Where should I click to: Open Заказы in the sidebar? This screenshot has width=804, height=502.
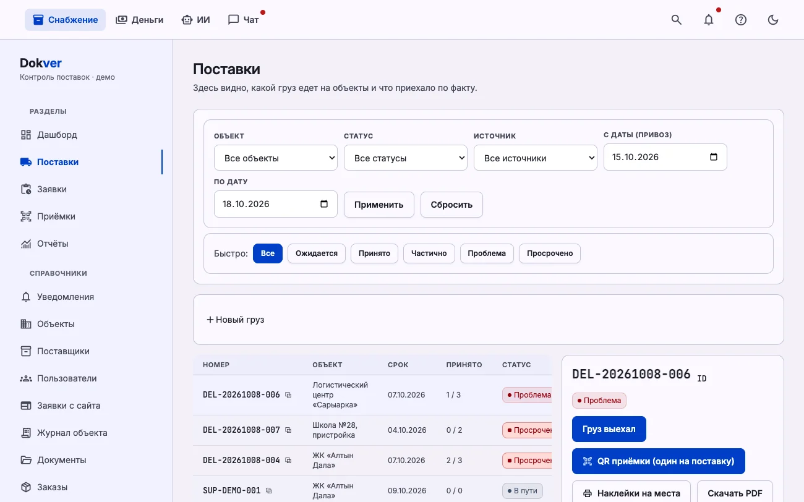87,487
